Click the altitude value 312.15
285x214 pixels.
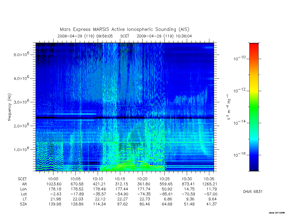(x=122, y=184)
